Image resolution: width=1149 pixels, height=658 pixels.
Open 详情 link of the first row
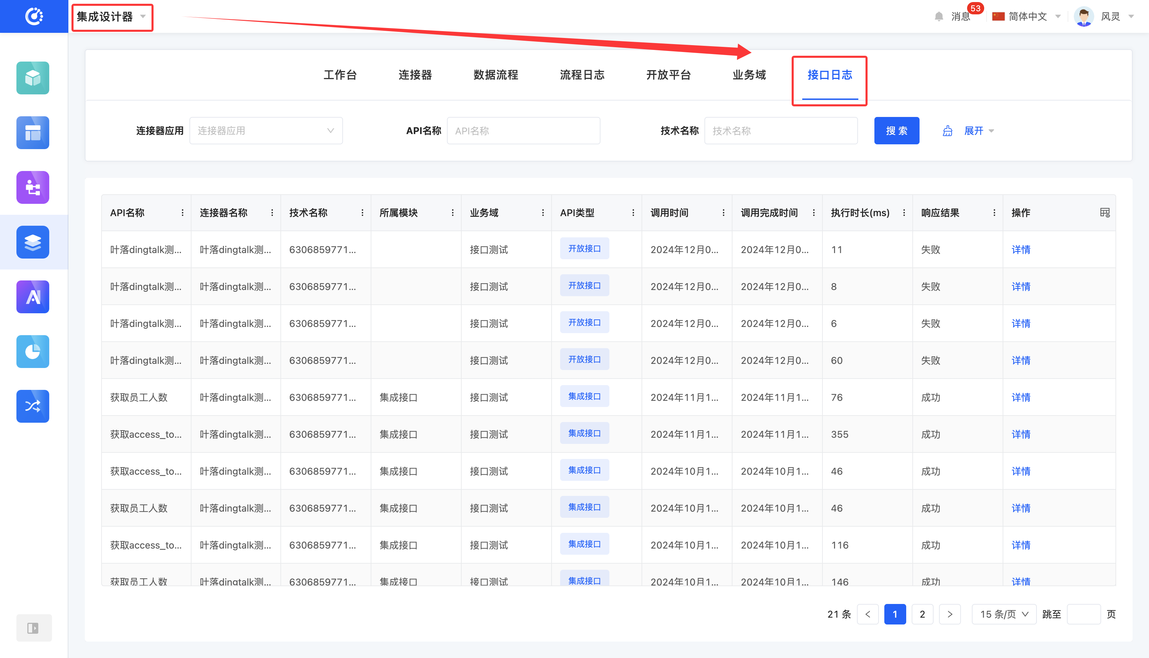tap(1021, 249)
